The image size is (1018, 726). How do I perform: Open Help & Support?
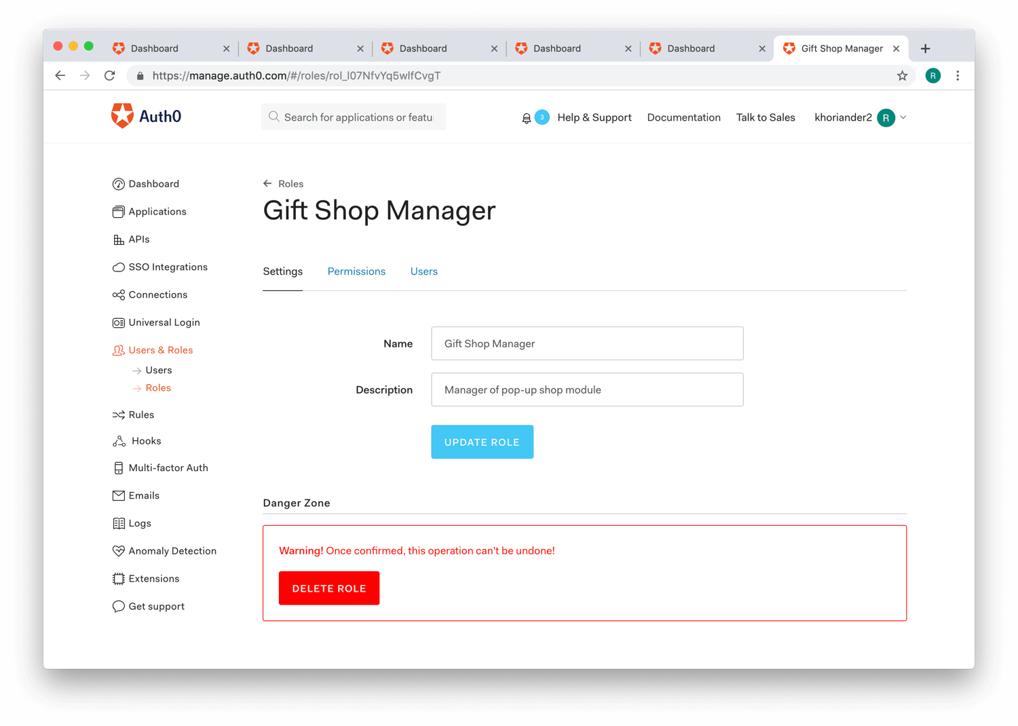tap(594, 117)
